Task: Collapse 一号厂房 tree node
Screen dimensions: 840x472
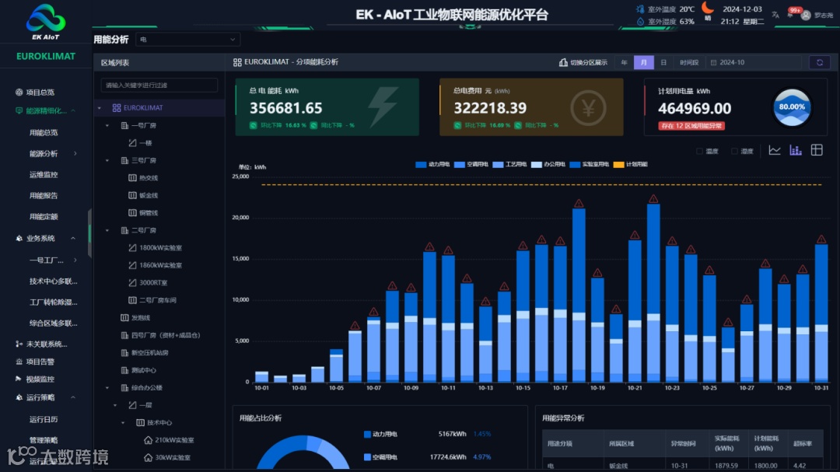Action: click(107, 125)
